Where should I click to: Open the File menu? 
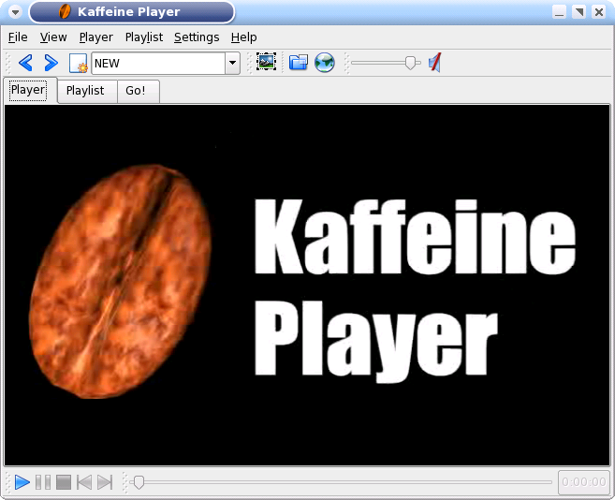point(18,37)
